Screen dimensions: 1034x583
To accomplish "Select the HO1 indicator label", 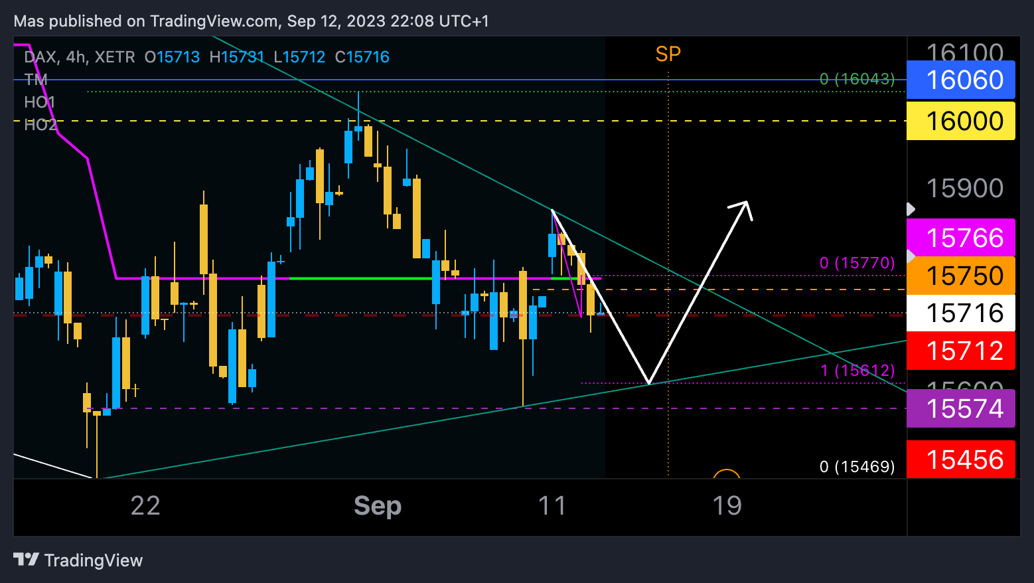I will (x=40, y=102).
